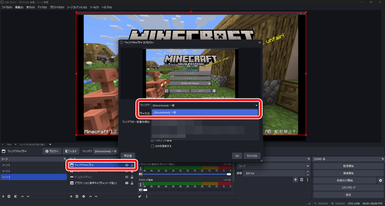This screenshot has width=385, height=206.
Task: Open the ドック menu
Action: click(x=42, y=7)
